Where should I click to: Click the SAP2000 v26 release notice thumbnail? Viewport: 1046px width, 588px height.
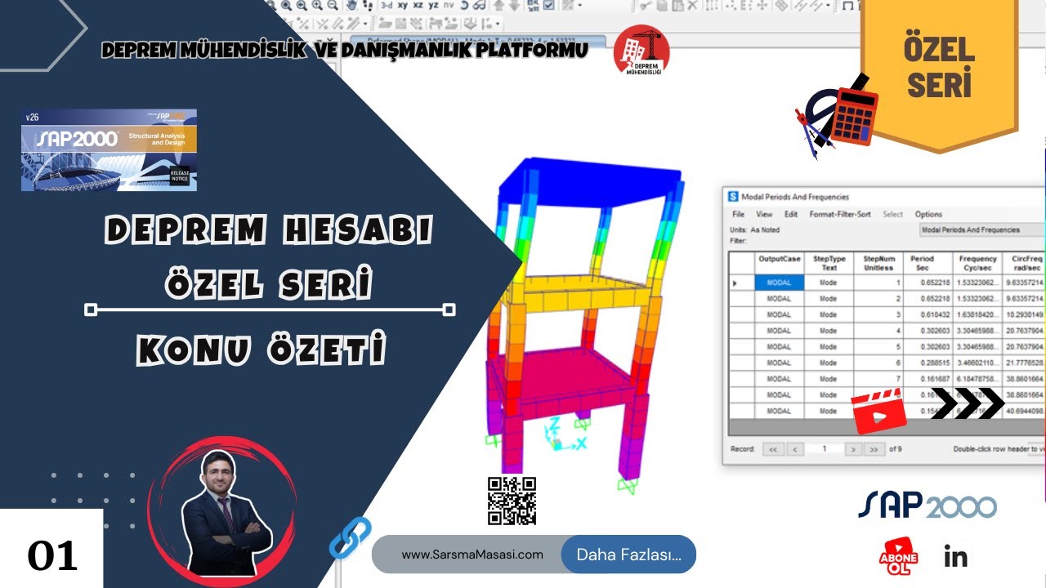click(109, 149)
